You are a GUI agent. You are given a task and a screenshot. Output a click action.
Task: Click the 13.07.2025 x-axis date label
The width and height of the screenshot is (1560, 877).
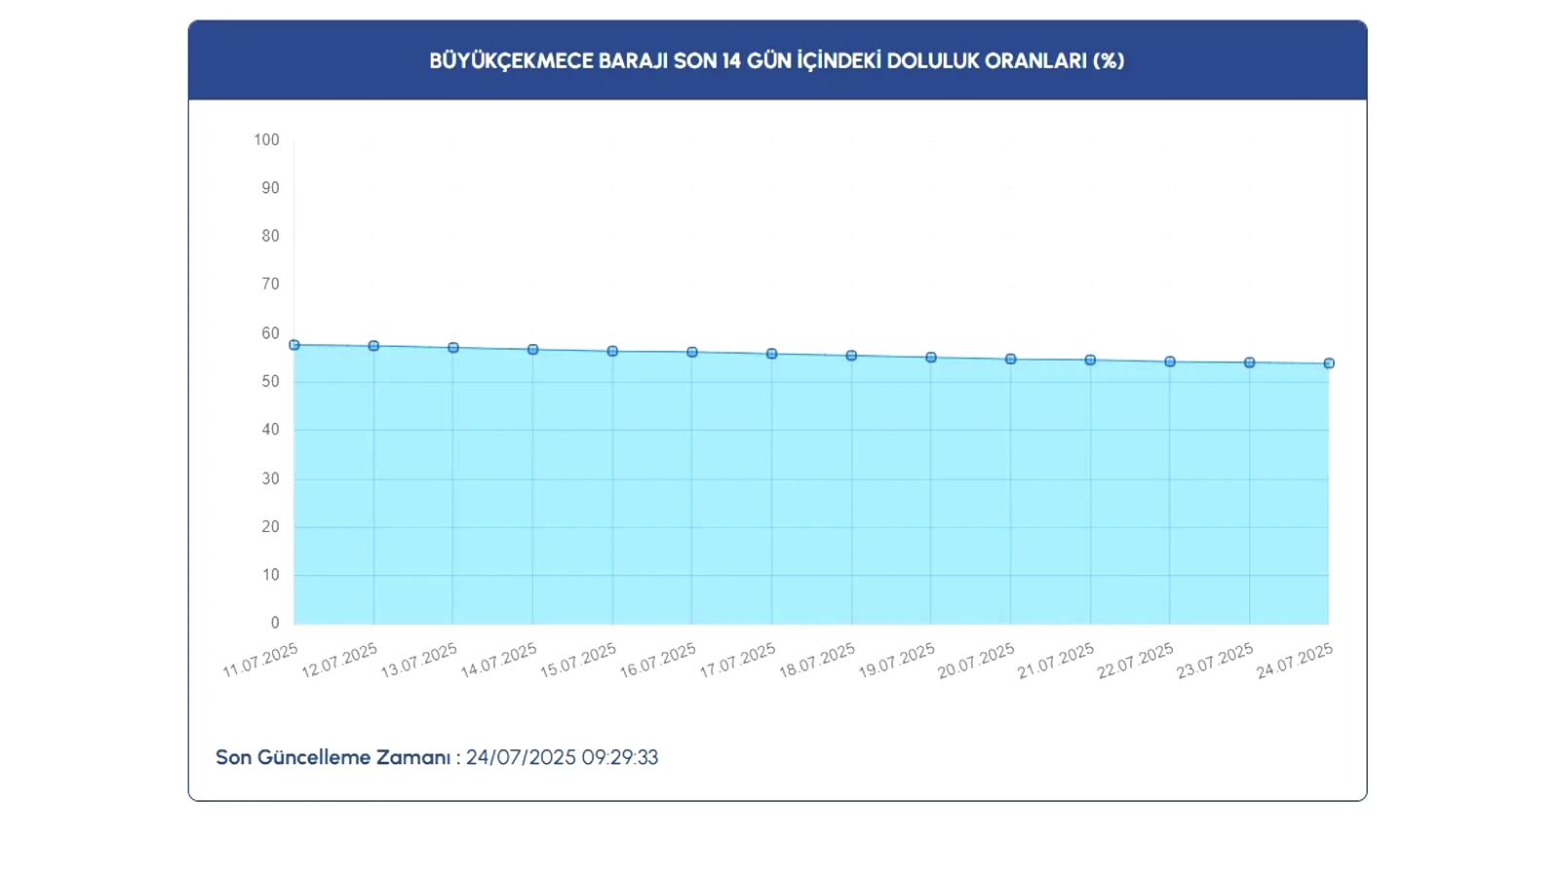point(419,661)
